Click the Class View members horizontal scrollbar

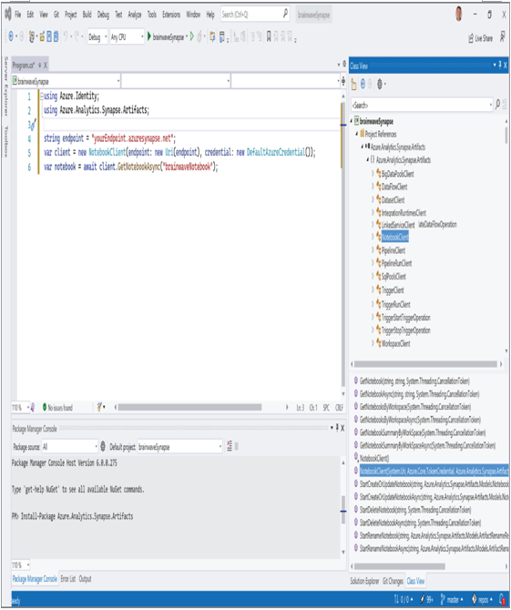(x=400, y=566)
